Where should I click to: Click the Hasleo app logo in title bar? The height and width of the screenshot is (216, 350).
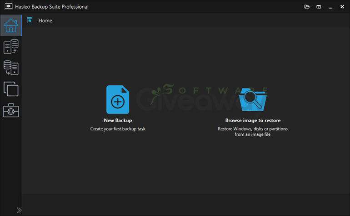[x=9, y=6]
